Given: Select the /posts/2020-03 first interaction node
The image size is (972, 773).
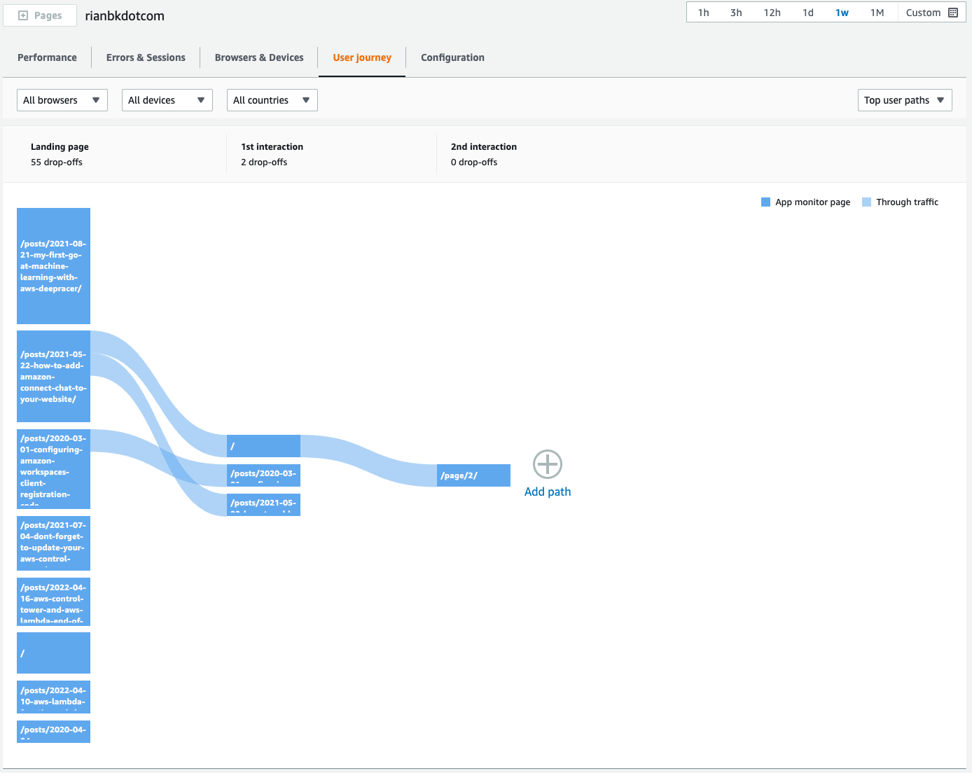Looking at the screenshot, I should point(263,475).
